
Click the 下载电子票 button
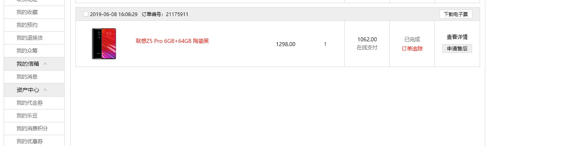[x=456, y=14]
